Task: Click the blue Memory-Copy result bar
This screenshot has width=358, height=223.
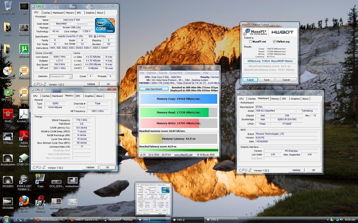Action: point(178,99)
